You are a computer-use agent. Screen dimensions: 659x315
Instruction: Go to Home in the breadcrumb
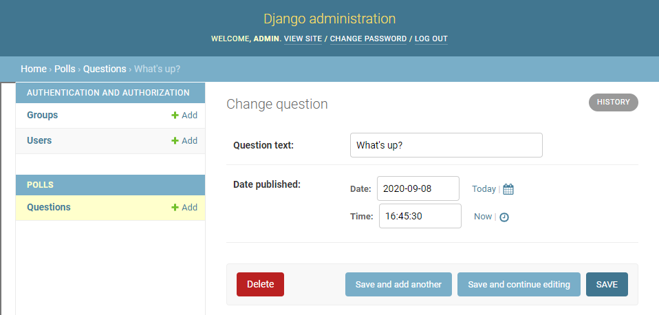(x=34, y=69)
